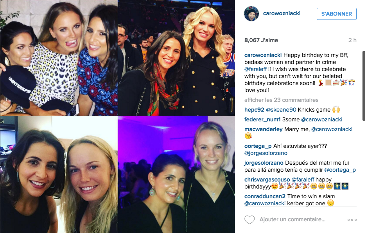Open conradduncan2 commenter profile
Image resolution: width=366 pixels, height=233 pixels.
pyautogui.click(x=265, y=196)
